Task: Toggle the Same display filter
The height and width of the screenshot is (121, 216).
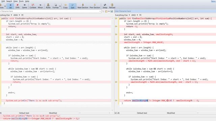Action: coord(25,6)
